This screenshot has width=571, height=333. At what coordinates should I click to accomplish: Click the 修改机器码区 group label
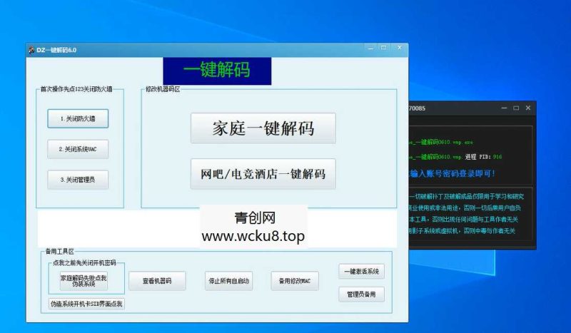coord(163,89)
